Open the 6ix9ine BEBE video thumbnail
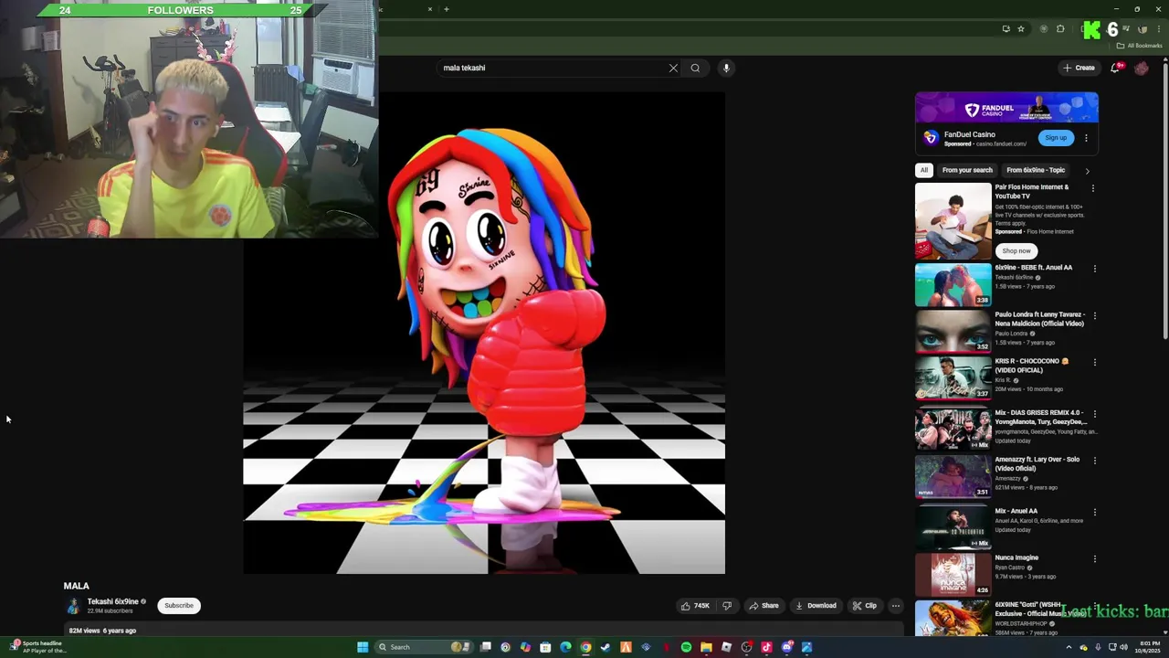Viewport: 1169px width, 658px height. pyautogui.click(x=953, y=284)
